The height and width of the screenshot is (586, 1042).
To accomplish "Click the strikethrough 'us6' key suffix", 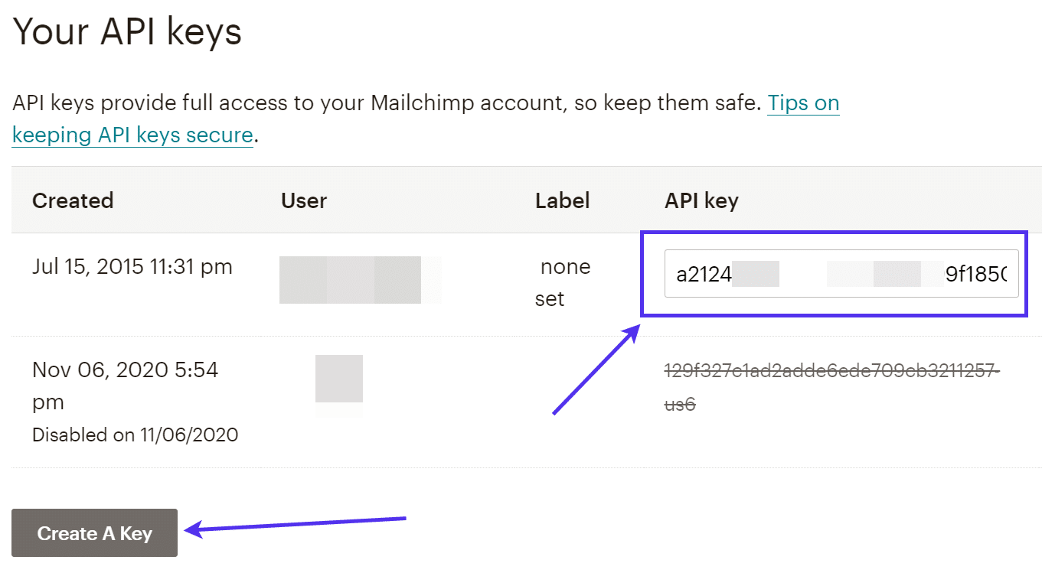I will 678,405.
